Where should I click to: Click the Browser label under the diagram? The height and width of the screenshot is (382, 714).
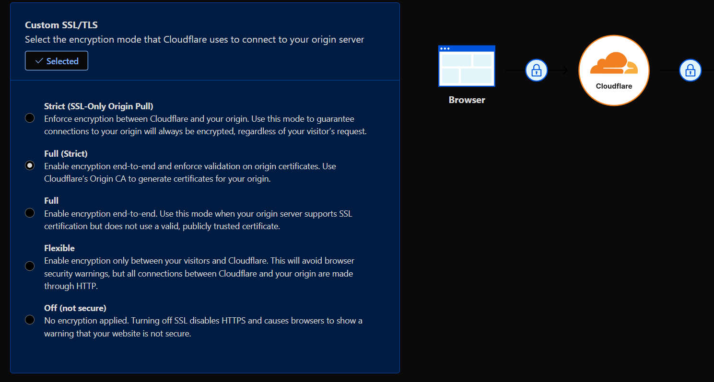(x=467, y=100)
